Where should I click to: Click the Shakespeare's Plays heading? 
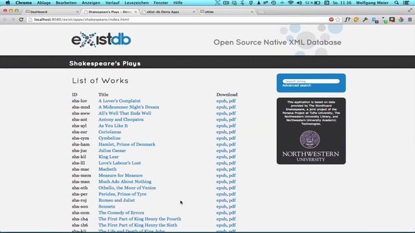click(x=105, y=63)
